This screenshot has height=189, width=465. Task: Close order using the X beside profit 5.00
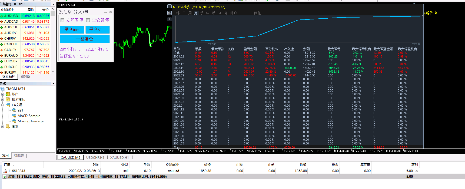[x=417, y=171]
